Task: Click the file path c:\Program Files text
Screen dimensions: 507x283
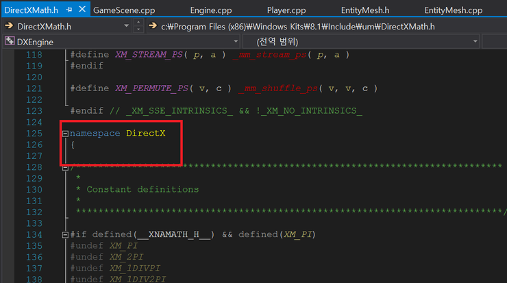Action: tap(298, 27)
